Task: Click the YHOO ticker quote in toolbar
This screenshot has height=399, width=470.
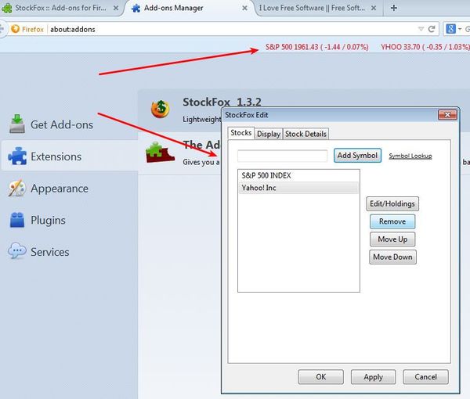Action: click(425, 47)
